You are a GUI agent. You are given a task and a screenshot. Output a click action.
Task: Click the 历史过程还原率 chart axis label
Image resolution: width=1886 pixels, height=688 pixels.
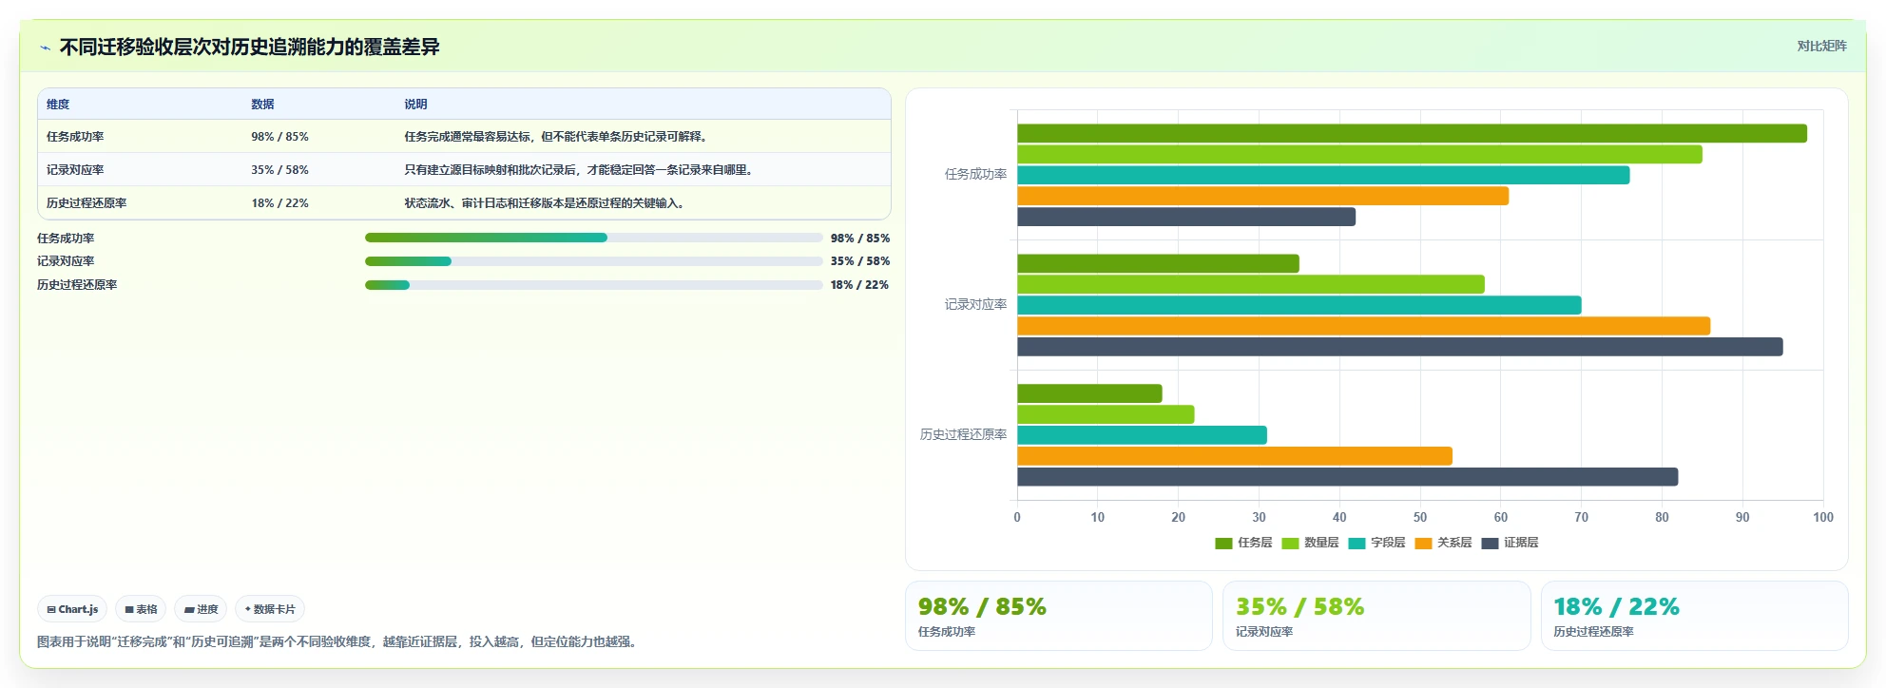click(963, 435)
